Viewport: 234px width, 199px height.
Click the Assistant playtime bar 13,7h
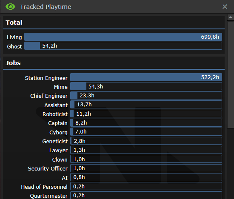[146, 105]
